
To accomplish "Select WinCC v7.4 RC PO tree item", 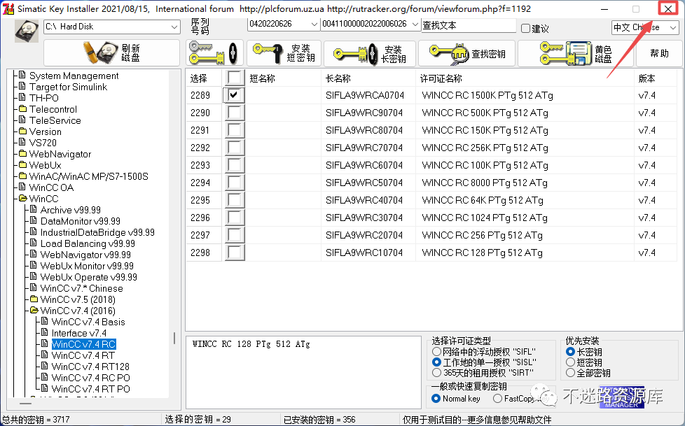I will tap(90, 378).
